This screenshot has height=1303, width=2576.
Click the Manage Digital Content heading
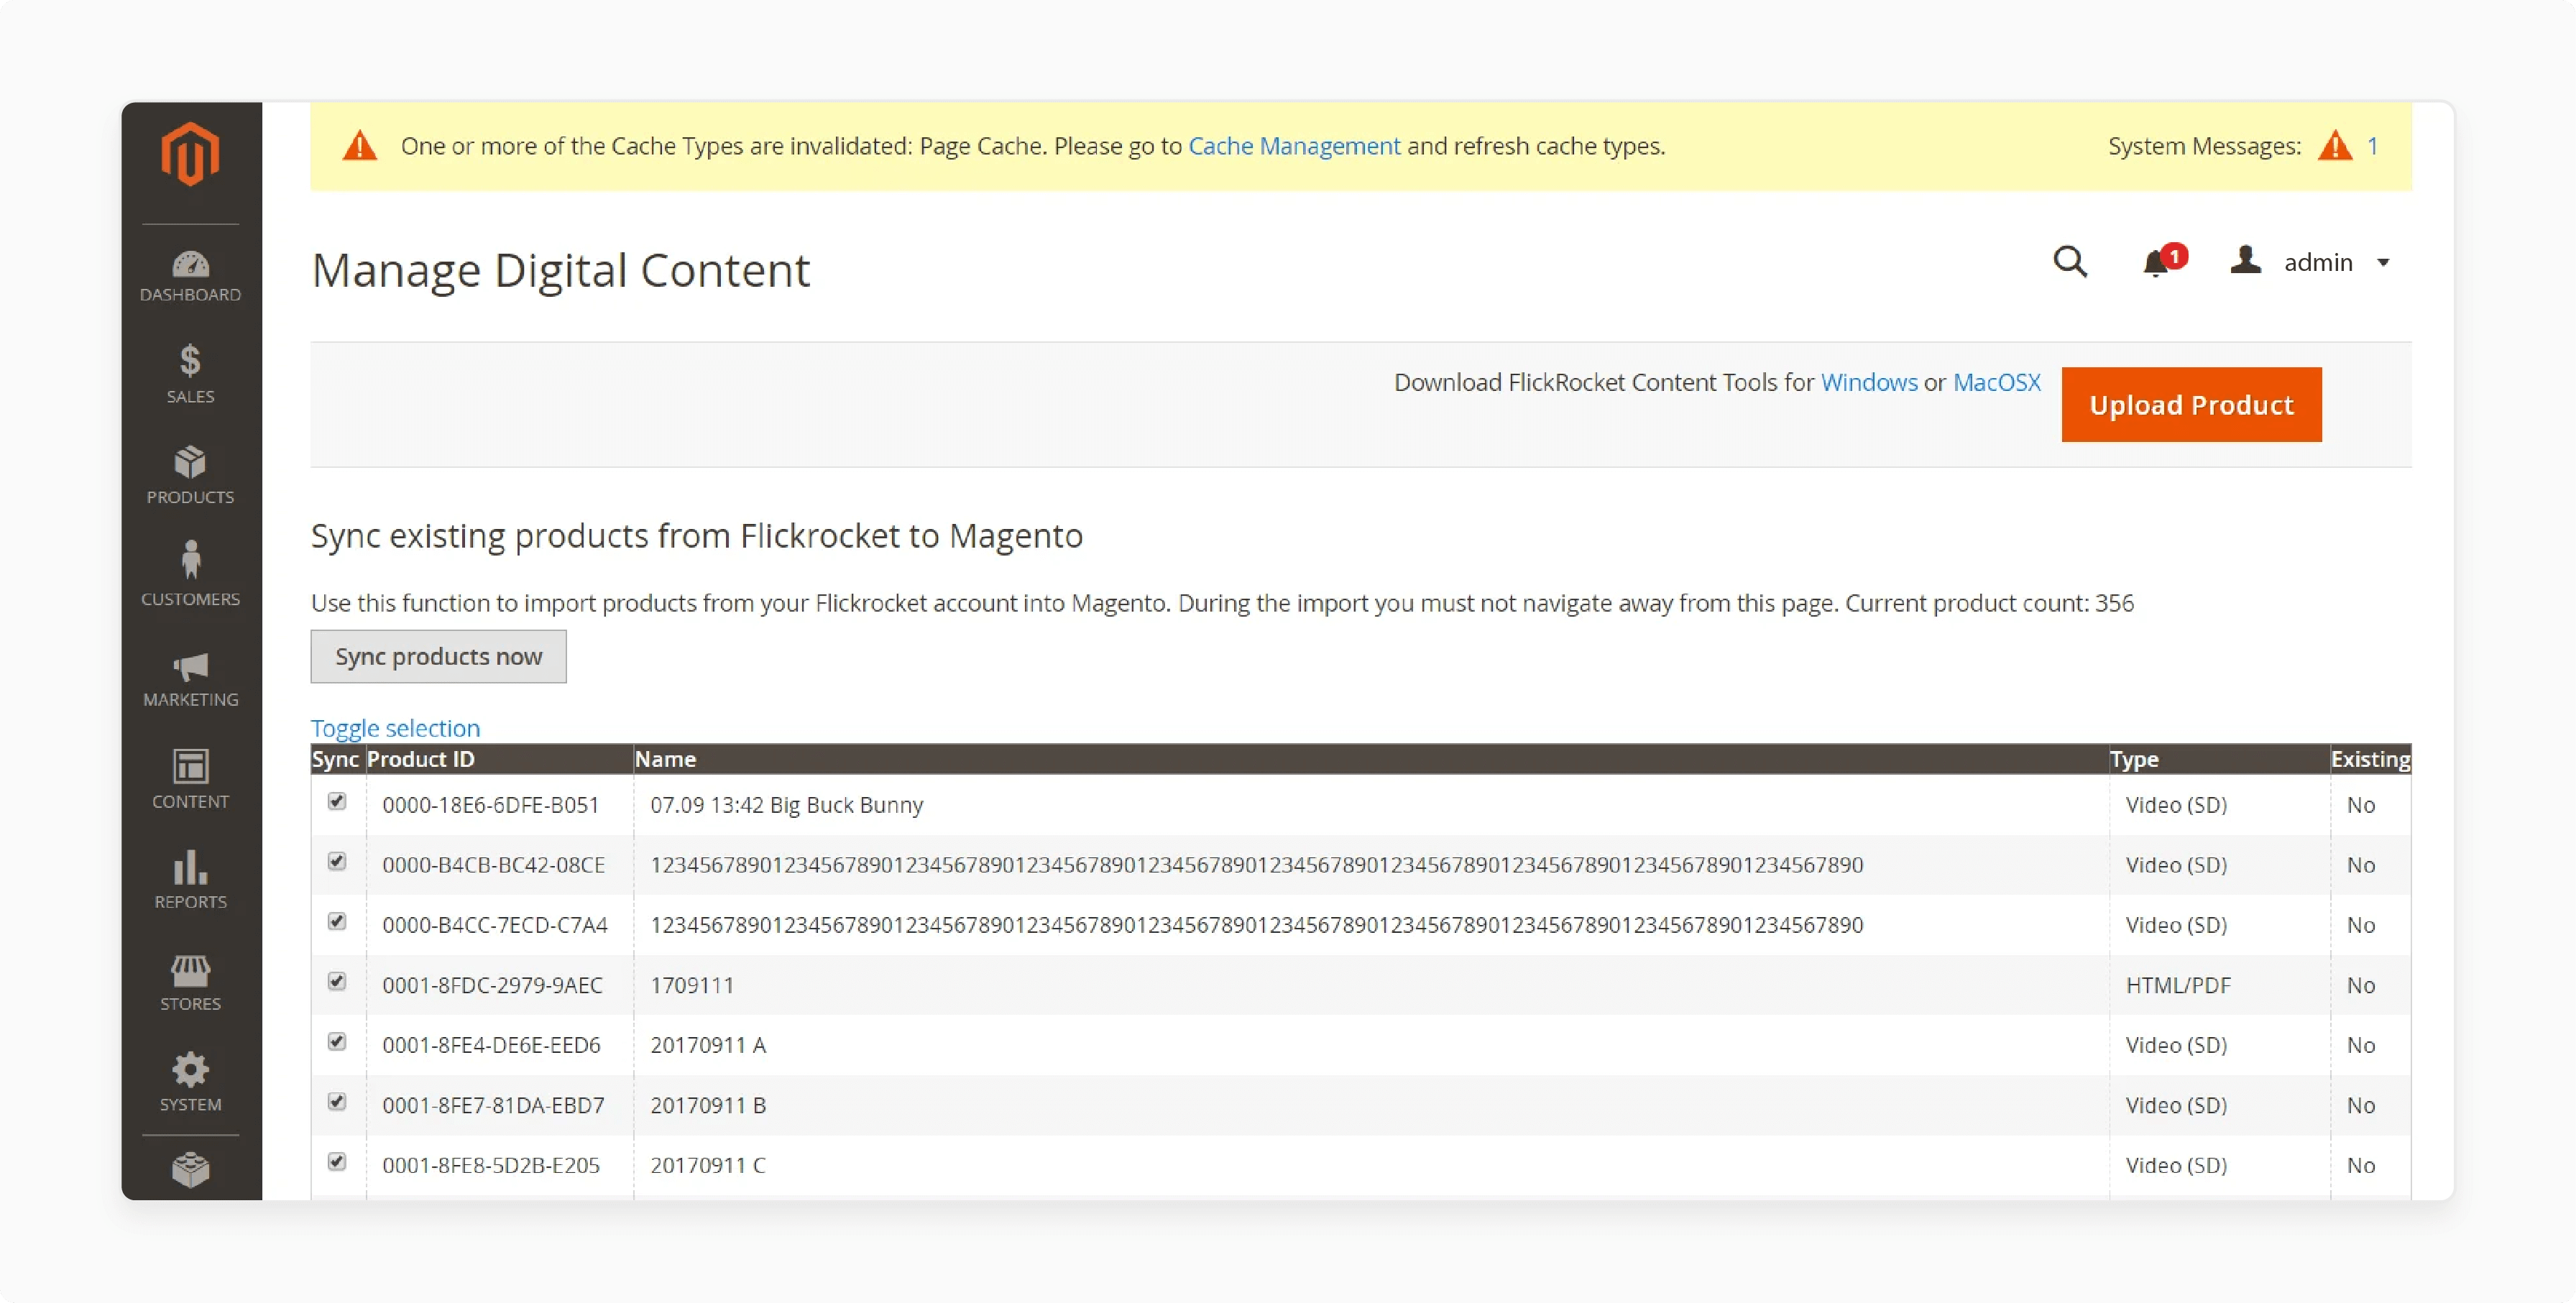(x=560, y=271)
